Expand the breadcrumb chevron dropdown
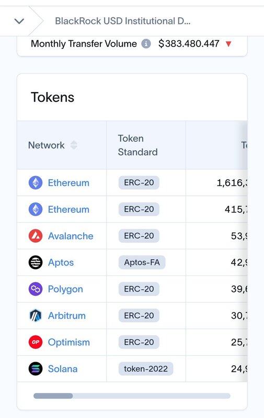 click(19, 21)
